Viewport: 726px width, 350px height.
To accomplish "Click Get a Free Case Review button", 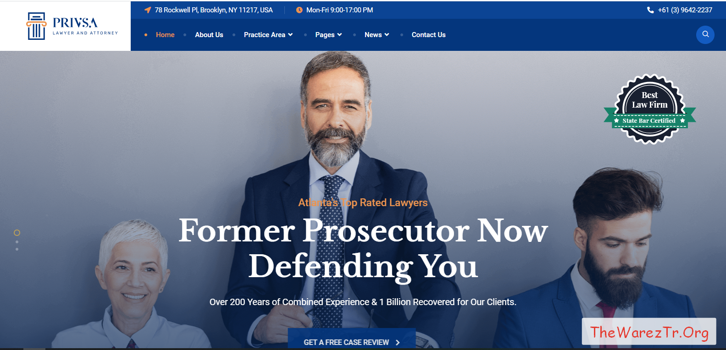I will click(352, 339).
